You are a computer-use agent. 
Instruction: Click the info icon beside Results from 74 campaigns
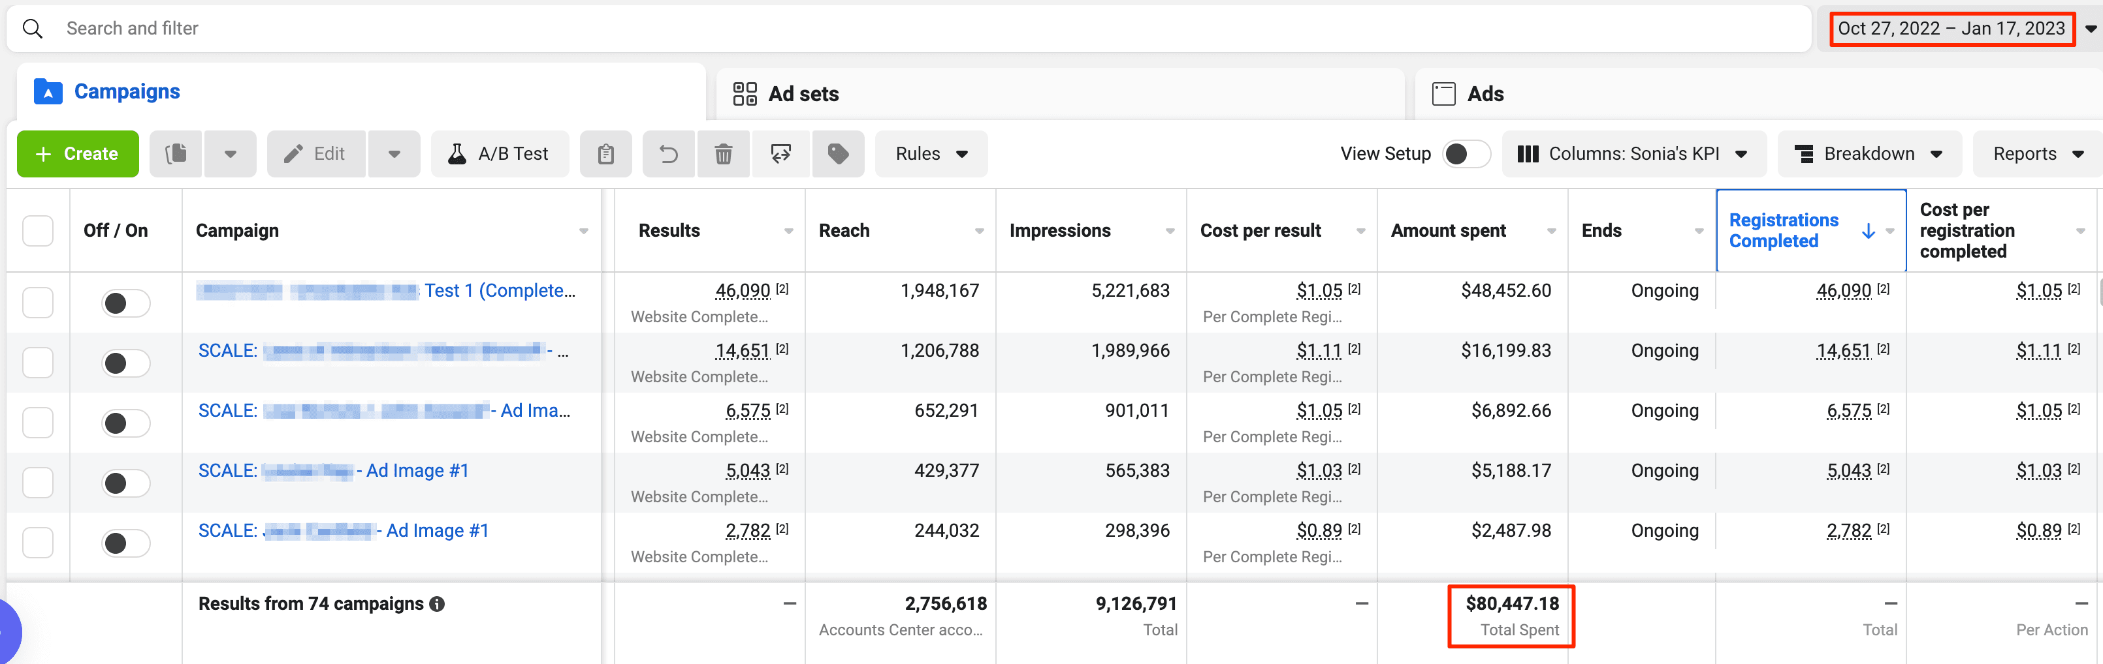click(438, 605)
